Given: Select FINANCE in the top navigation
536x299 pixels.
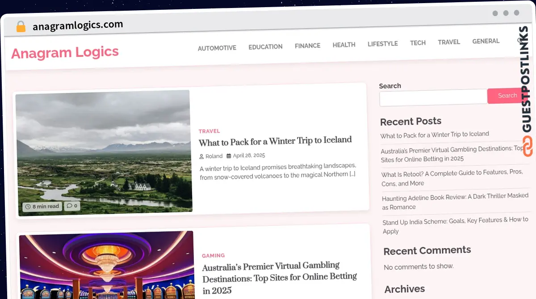Looking at the screenshot, I should click(x=307, y=45).
